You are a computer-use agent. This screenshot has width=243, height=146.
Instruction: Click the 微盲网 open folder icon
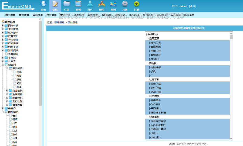[x=6, y=65]
